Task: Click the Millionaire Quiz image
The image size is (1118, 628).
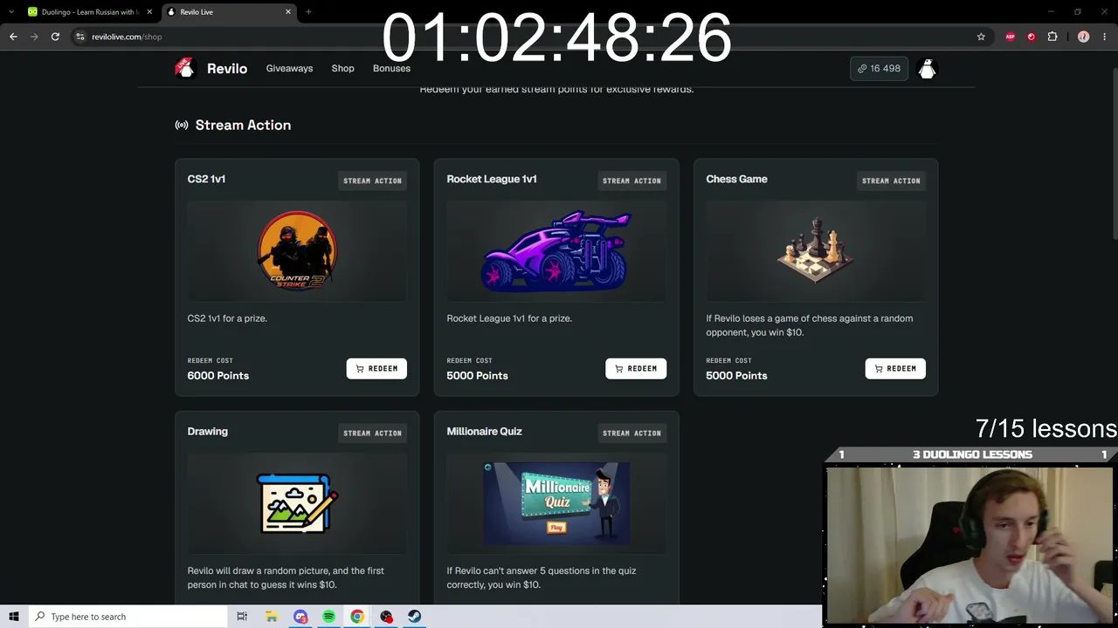Action: tap(556, 503)
